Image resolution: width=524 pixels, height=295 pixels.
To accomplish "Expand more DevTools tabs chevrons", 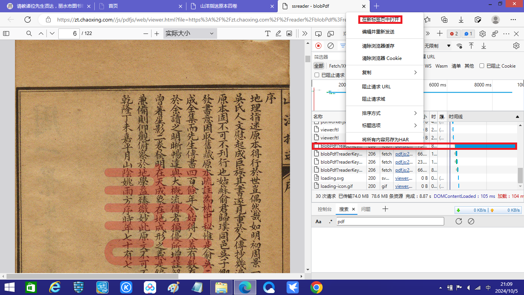I will [x=428, y=34].
